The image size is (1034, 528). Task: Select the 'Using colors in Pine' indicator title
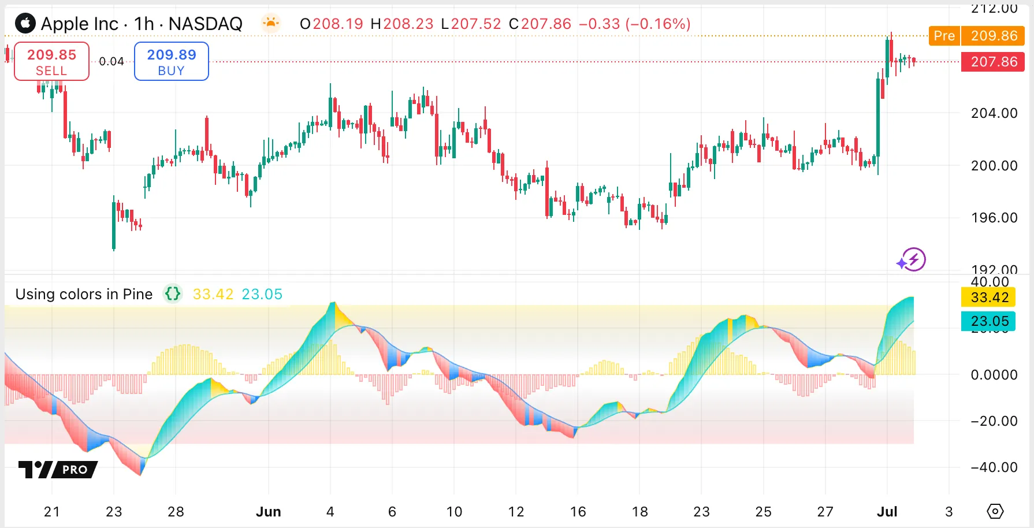[x=84, y=294]
